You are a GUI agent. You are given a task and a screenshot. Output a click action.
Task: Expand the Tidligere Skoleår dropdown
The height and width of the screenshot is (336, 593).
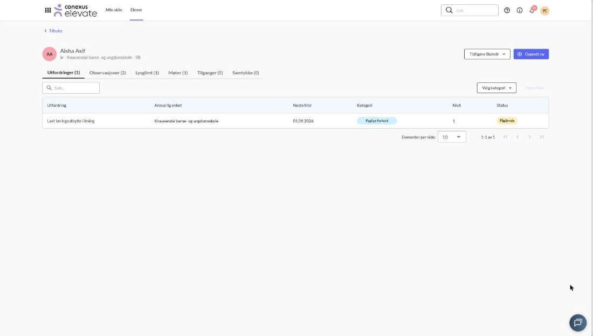pyautogui.click(x=487, y=54)
